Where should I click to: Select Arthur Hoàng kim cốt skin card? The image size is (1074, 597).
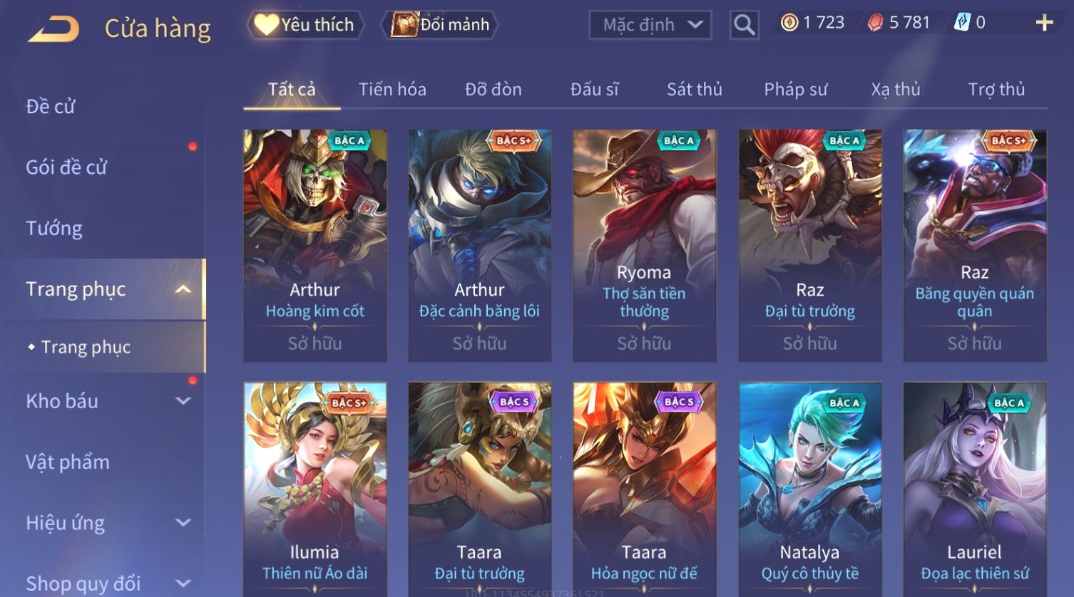[315, 246]
